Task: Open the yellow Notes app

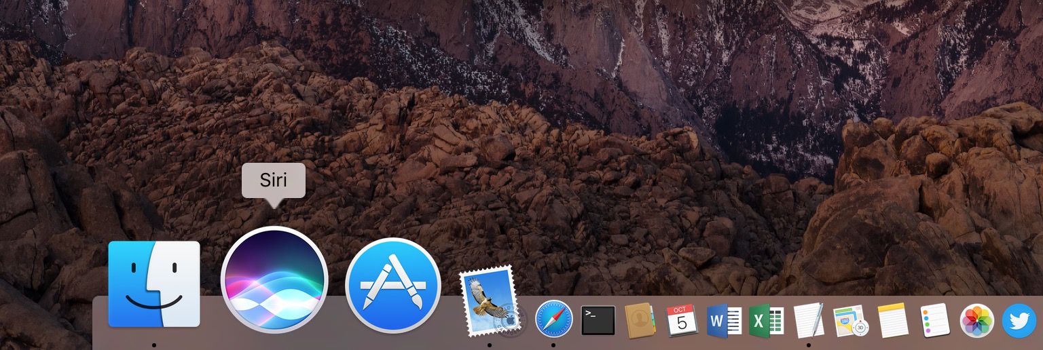Action: click(x=893, y=321)
